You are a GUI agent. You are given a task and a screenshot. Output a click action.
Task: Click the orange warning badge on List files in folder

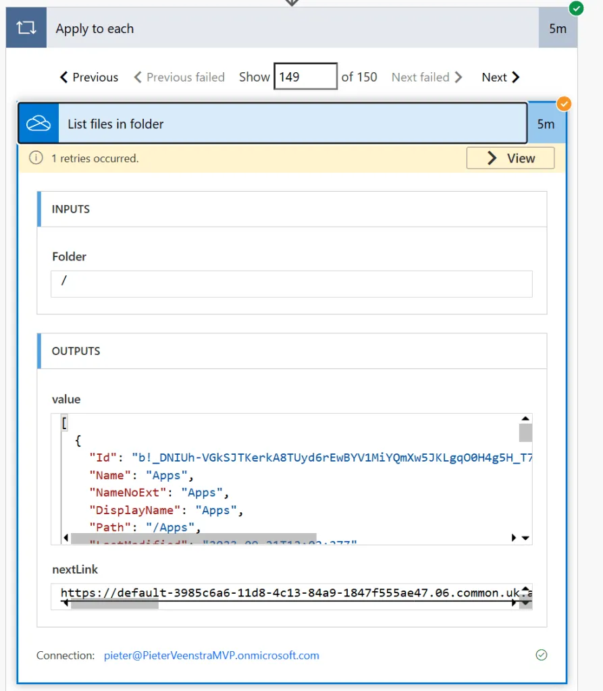pyautogui.click(x=565, y=104)
